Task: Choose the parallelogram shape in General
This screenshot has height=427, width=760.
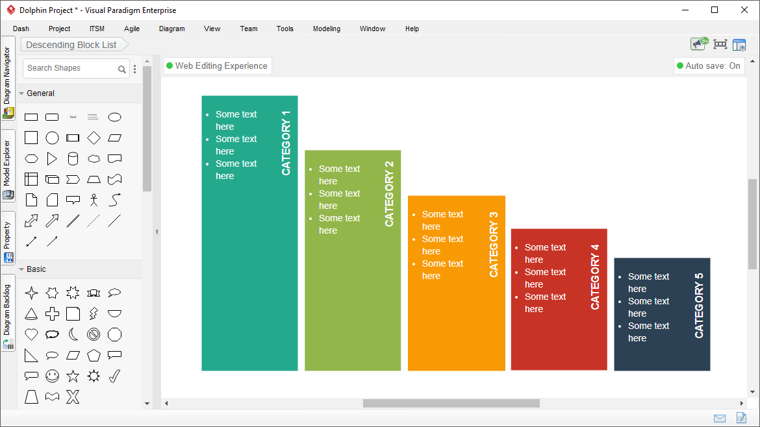Action: coord(114,138)
